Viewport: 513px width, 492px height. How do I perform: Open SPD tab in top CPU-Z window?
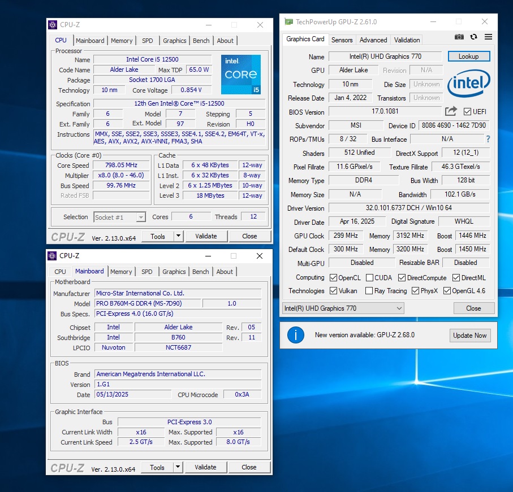[147, 41]
